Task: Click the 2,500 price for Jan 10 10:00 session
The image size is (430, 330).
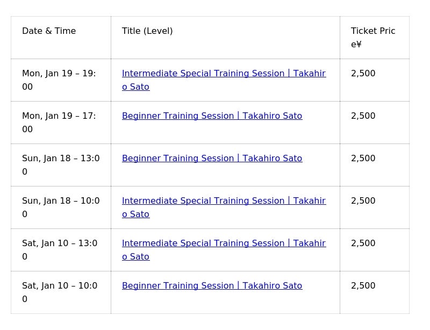Action: pyautogui.click(x=363, y=286)
